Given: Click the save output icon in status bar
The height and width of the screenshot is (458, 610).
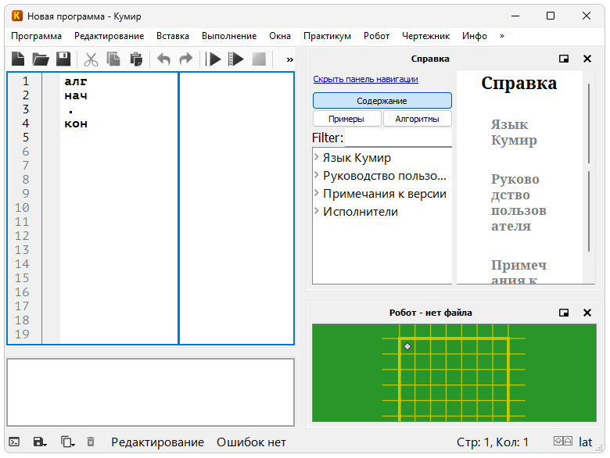Looking at the screenshot, I should point(40,442).
